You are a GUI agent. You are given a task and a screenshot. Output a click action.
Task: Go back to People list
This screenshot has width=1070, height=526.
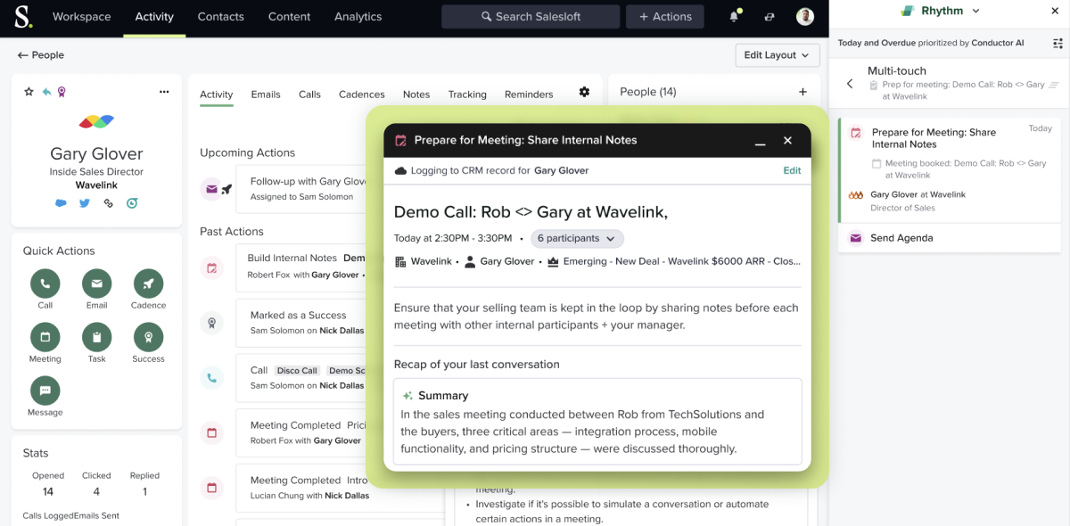(41, 55)
